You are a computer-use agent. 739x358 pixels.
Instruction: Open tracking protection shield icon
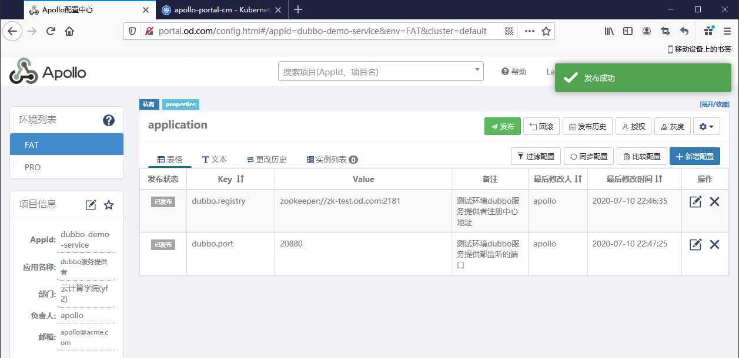132,31
